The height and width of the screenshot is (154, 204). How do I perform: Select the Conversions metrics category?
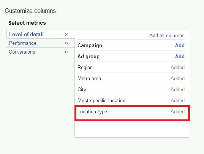[22, 52]
